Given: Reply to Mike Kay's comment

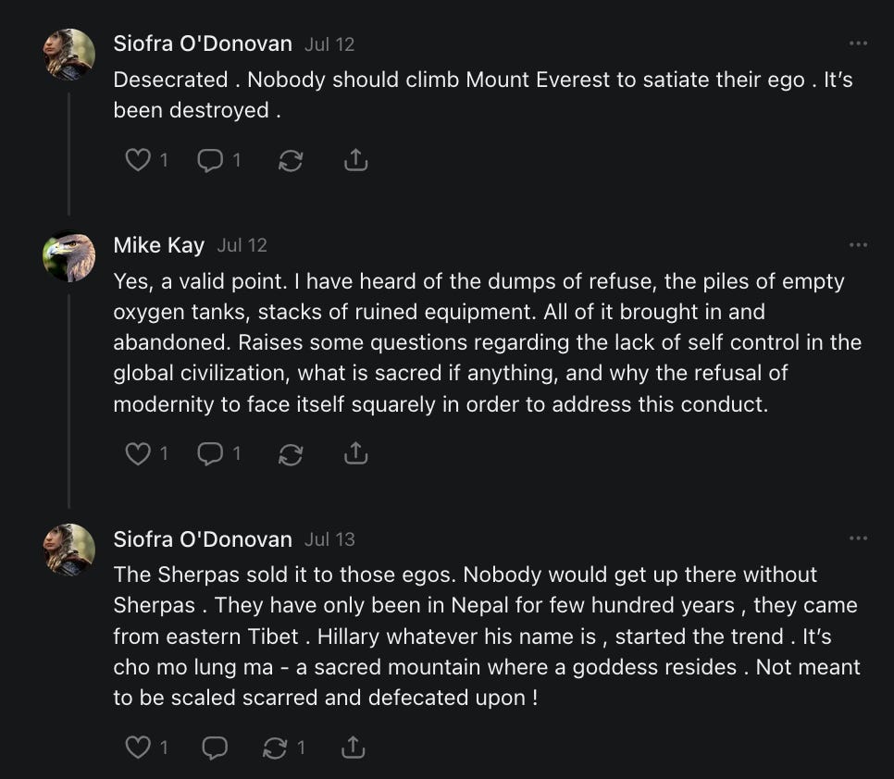Looking at the screenshot, I should point(211,453).
